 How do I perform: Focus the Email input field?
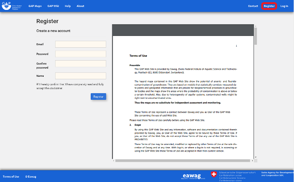click(80, 44)
